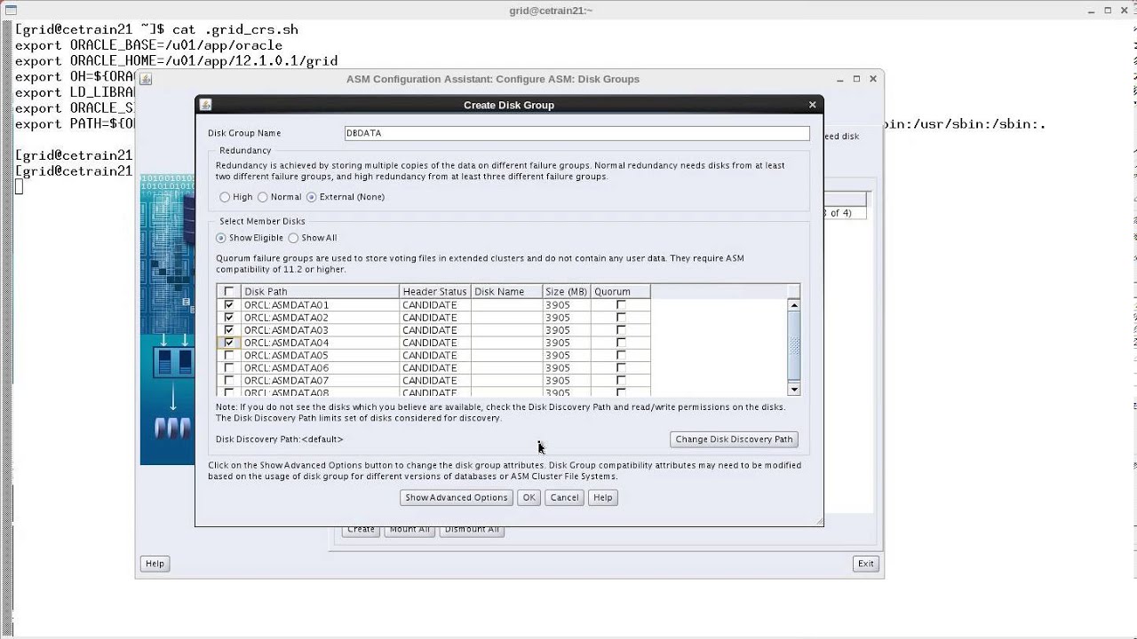Minimize the ASM Configuration Assistant window
The height and width of the screenshot is (639, 1137).
point(839,79)
